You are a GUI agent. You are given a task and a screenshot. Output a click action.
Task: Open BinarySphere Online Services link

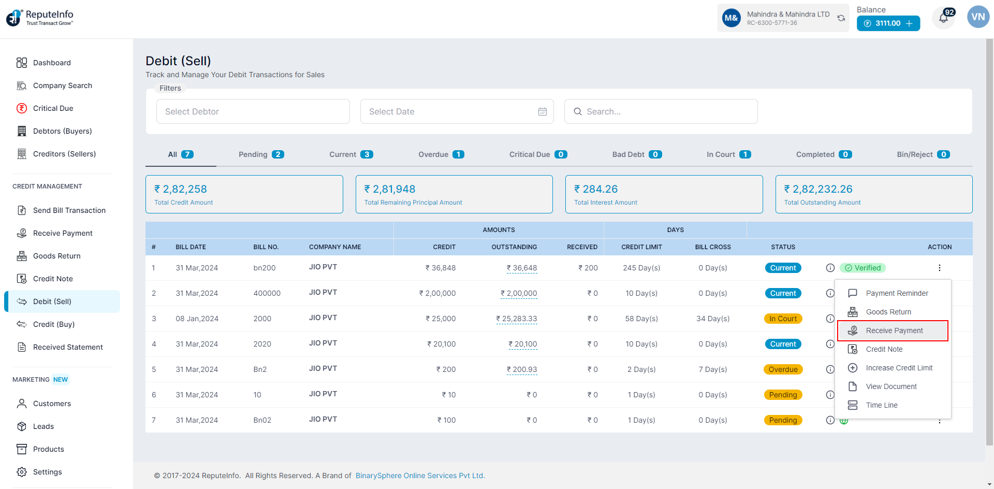pyautogui.click(x=420, y=476)
